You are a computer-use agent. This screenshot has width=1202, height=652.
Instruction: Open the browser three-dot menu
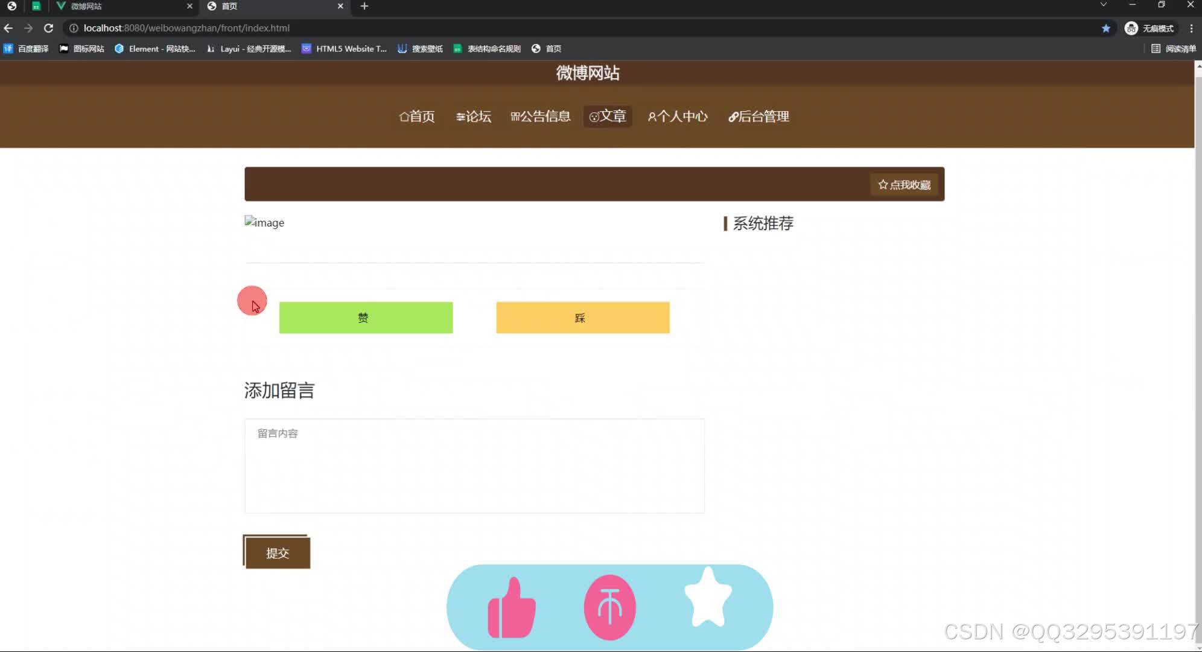coord(1191,28)
